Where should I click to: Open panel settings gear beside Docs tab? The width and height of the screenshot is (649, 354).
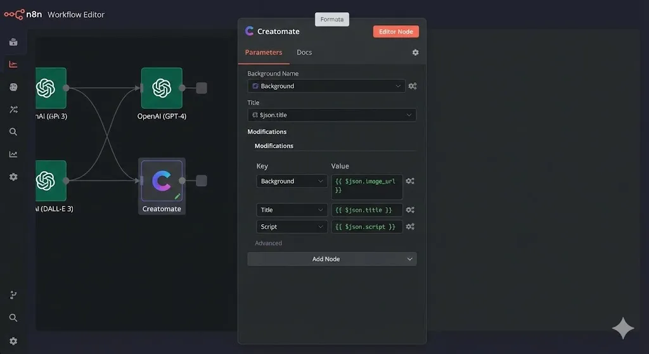[x=415, y=53]
